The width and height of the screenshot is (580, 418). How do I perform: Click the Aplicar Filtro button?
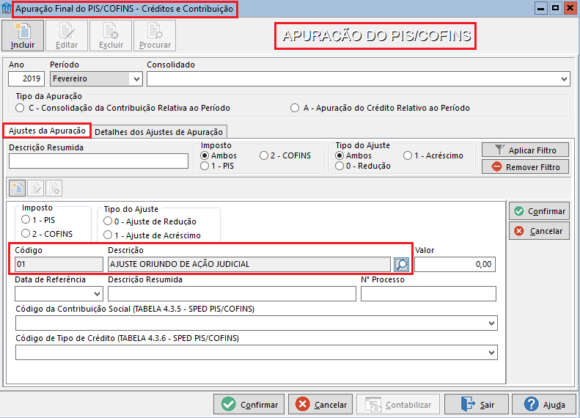pyautogui.click(x=525, y=150)
